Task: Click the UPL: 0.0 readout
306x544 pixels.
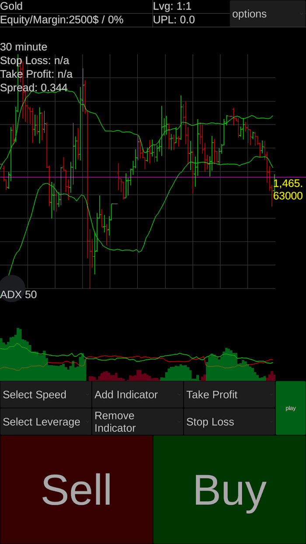Action: point(174,20)
